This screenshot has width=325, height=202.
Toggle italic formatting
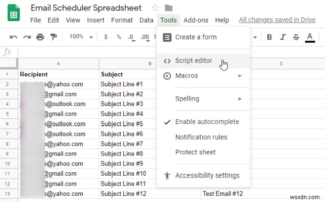[x=283, y=37]
